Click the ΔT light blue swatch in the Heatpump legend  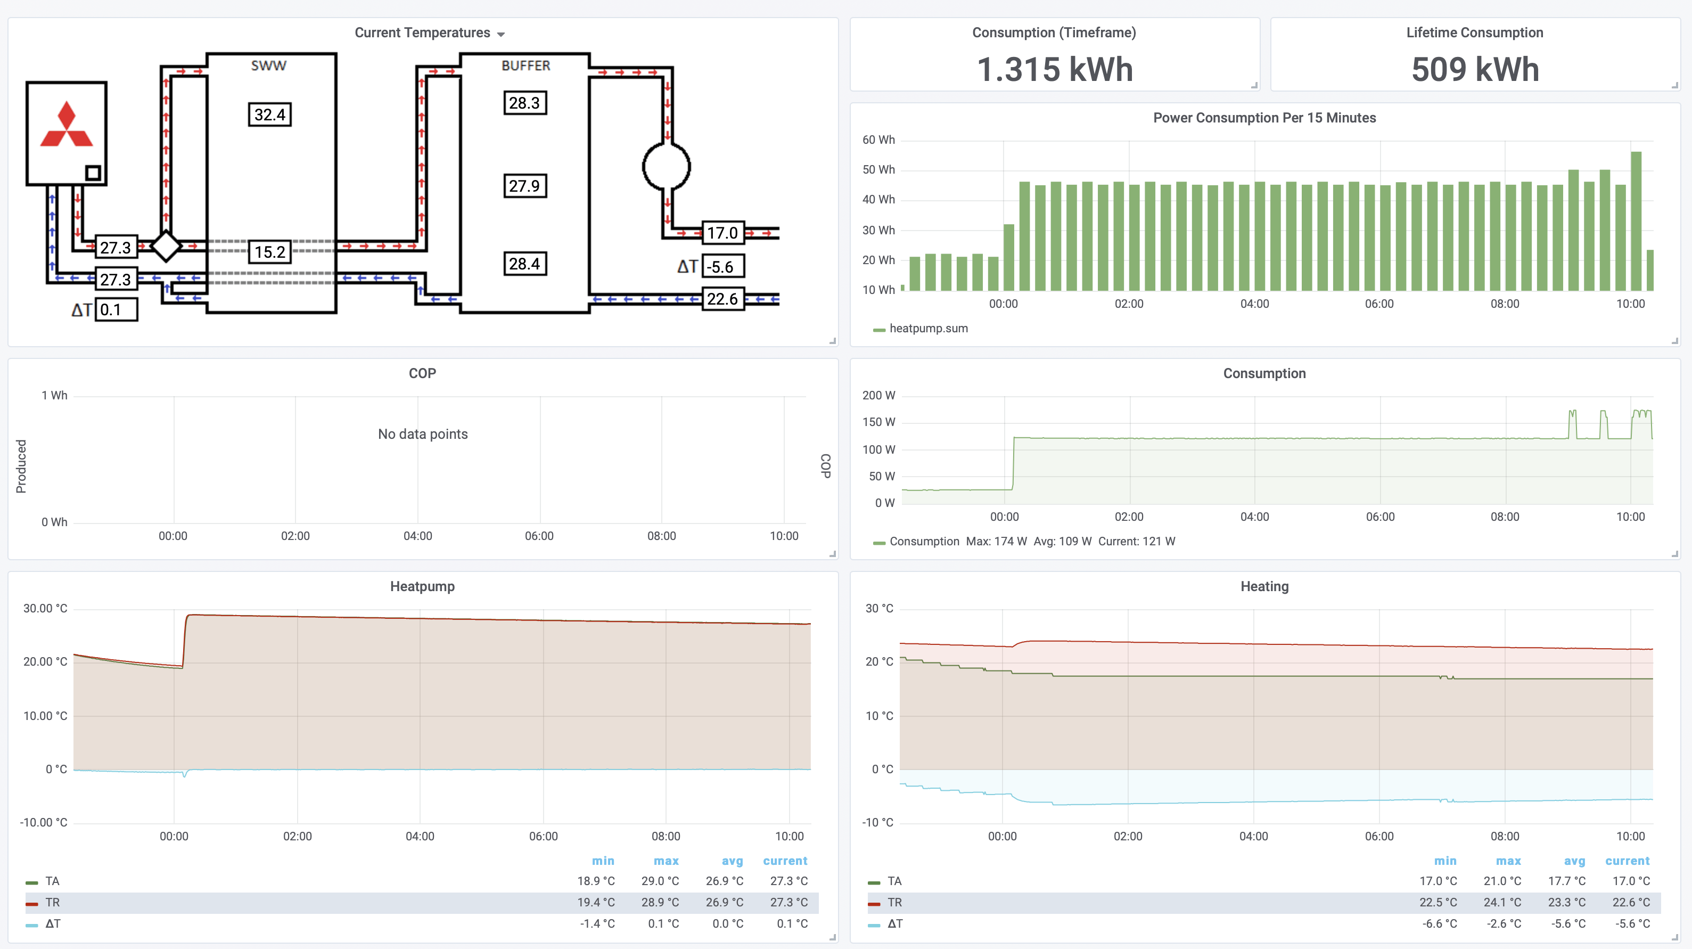31,925
